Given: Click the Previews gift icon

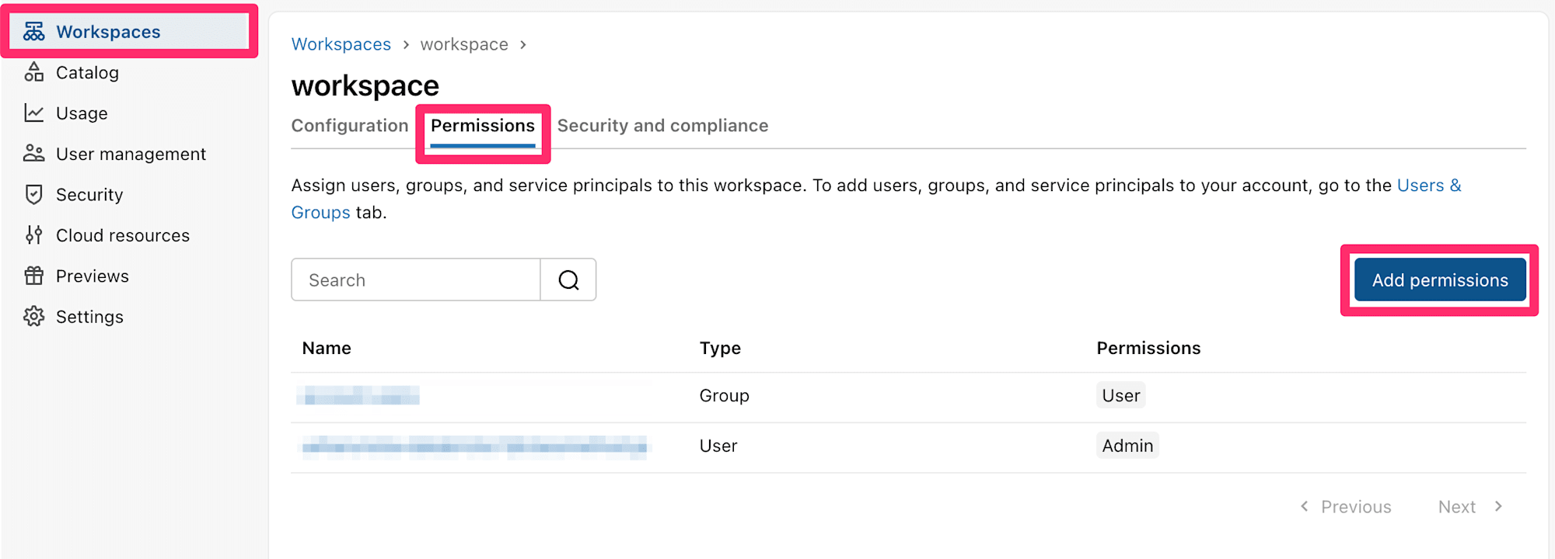Looking at the screenshot, I should tap(33, 276).
